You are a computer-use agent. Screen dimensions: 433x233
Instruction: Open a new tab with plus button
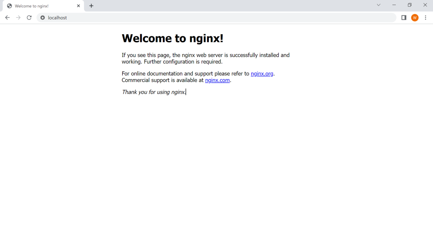(x=91, y=6)
